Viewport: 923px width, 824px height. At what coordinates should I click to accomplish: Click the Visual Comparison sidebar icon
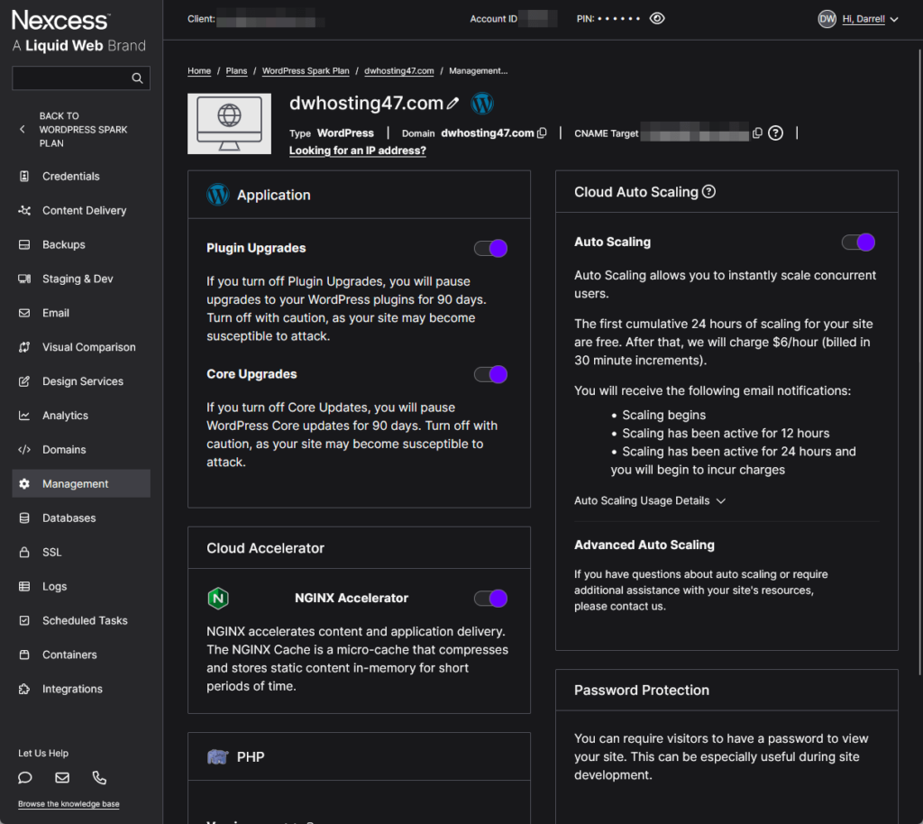[x=24, y=347]
